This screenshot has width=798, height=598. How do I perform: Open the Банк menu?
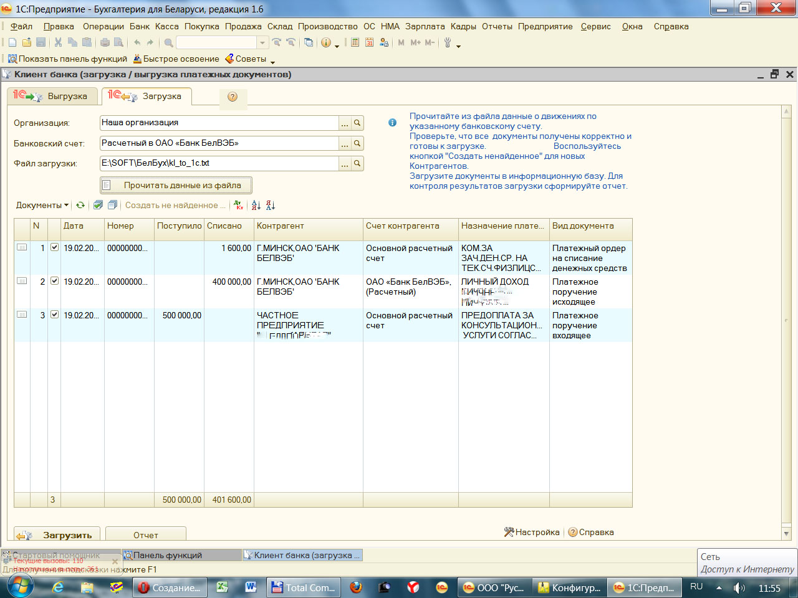click(140, 26)
